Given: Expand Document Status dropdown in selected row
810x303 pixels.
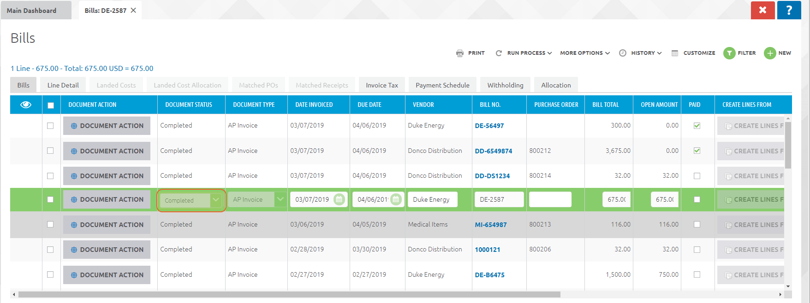Looking at the screenshot, I should tap(215, 200).
